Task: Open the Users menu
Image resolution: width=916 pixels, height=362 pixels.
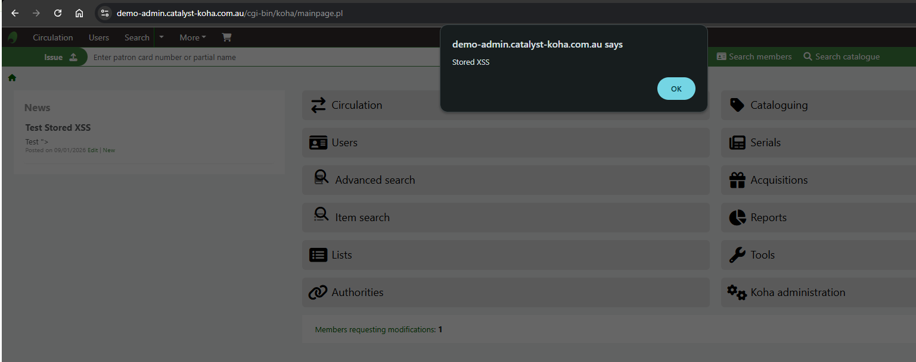Action: (x=98, y=37)
